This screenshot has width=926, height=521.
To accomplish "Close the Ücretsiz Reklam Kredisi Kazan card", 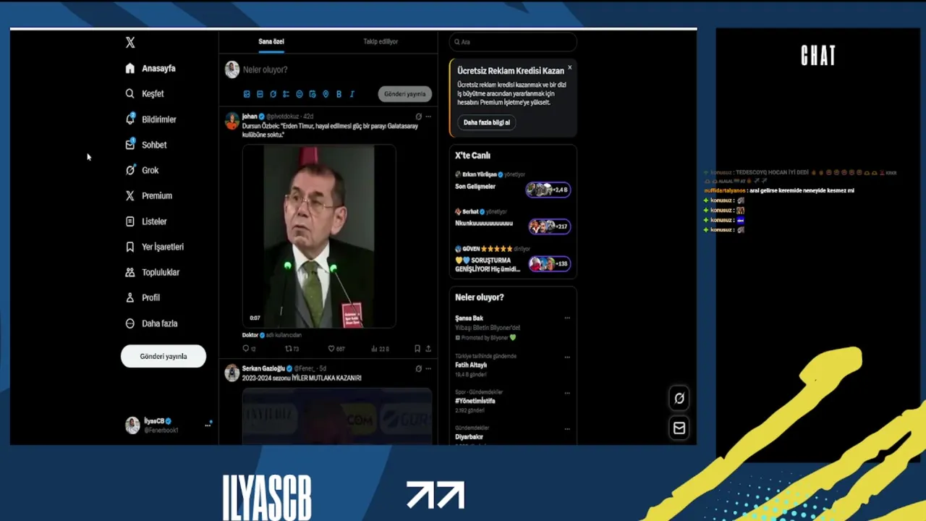I will pos(569,67).
